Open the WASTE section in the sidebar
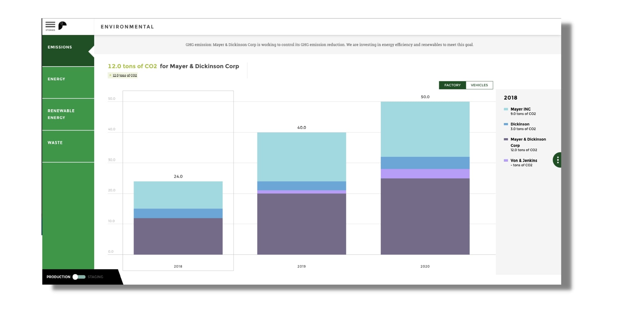 pos(55,143)
